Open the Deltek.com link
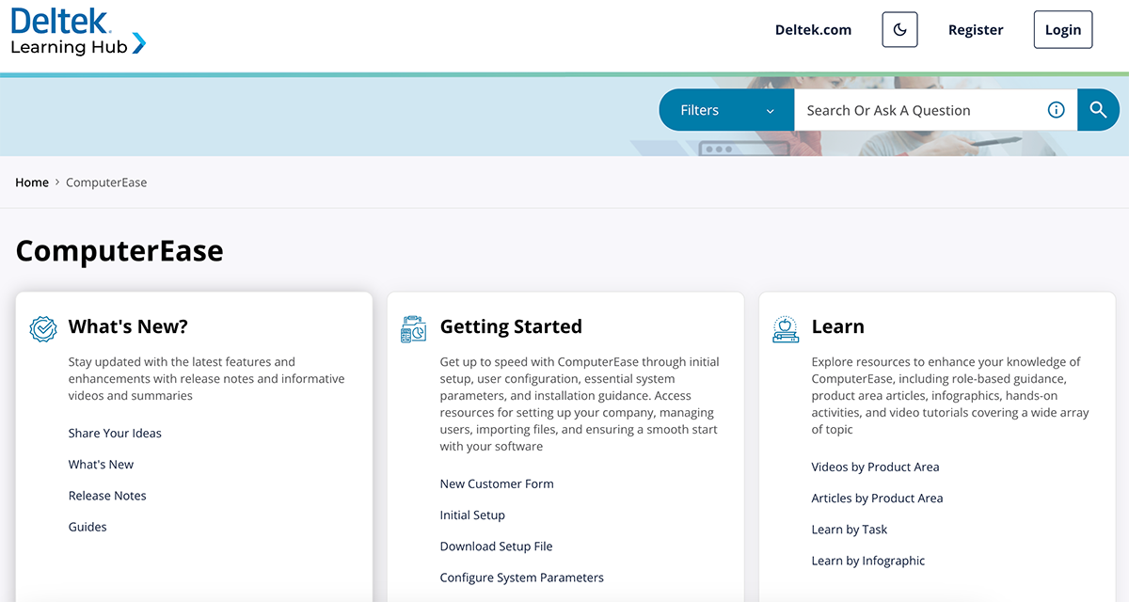Image resolution: width=1129 pixels, height=602 pixels. click(813, 30)
